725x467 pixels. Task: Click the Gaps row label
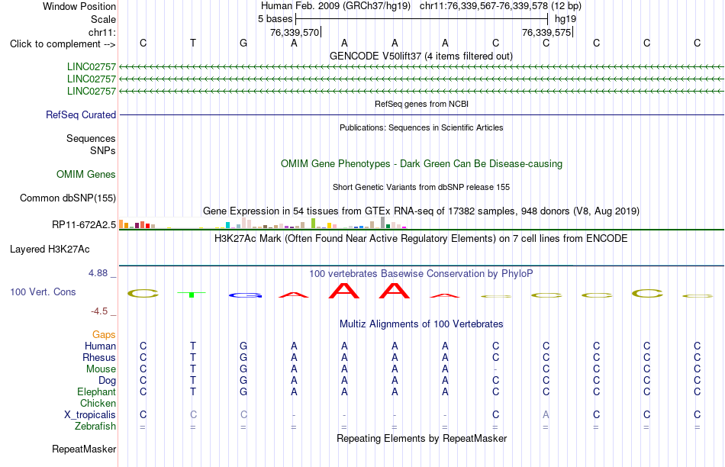coord(104,334)
